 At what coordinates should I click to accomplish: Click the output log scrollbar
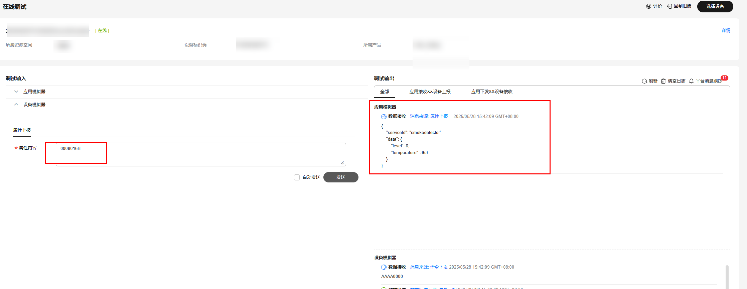(x=727, y=277)
